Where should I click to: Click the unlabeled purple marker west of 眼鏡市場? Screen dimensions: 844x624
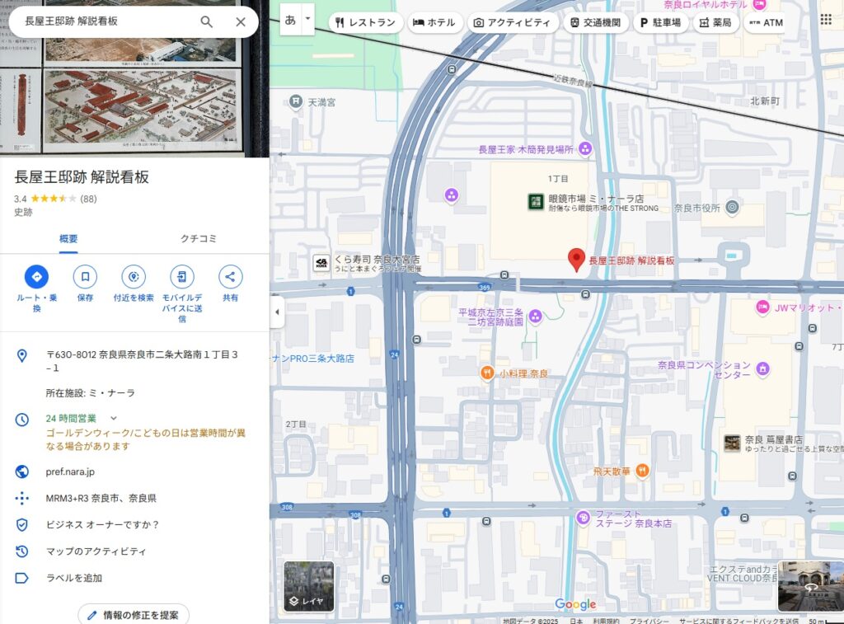pos(452,195)
